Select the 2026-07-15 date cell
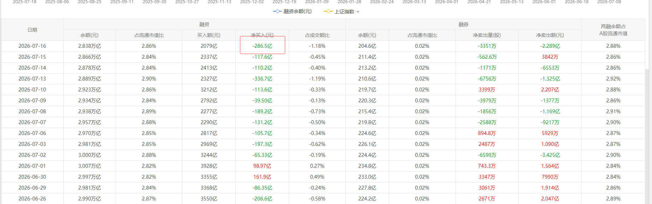The width and height of the screenshot is (652, 204). pyautogui.click(x=32, y=57)
